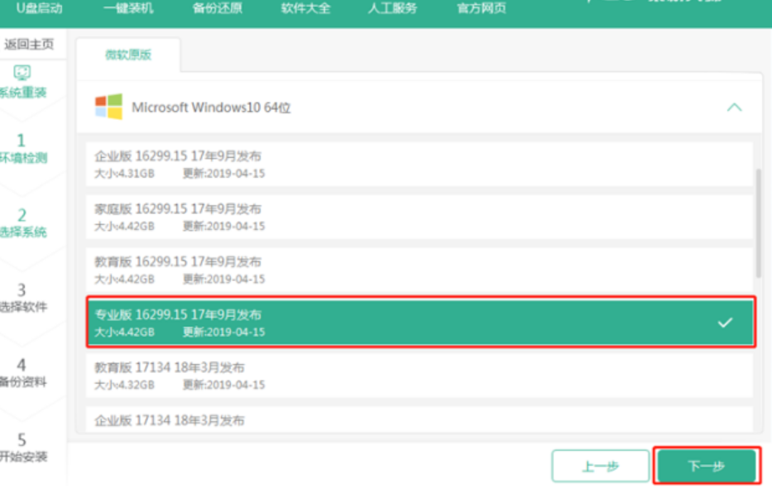Click the 系统重装 monitor icon
This screenshot has height=493, width=772.
point(22,73)
